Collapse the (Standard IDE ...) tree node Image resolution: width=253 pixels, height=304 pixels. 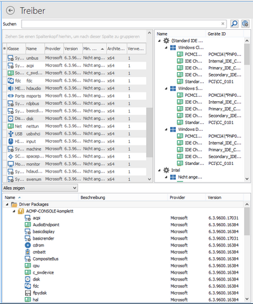pos(159,41)
